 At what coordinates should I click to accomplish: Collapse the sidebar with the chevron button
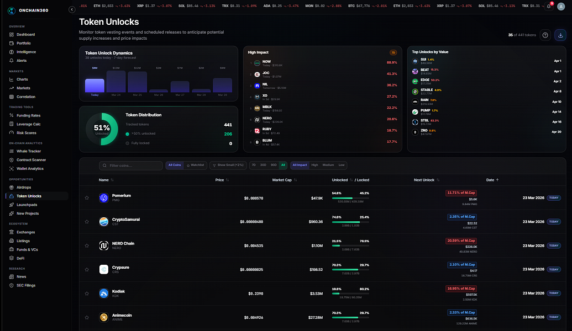pyautogui.click(x=72, y=10)
